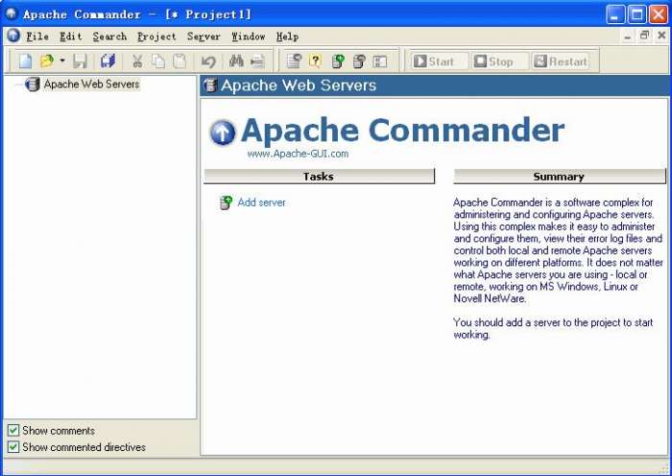Click the configuration check toolbar icon
672x476 pixels.
(294, 61)
